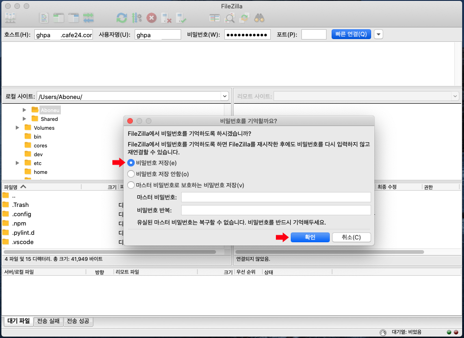Click the 확인 button

point(310,237)
